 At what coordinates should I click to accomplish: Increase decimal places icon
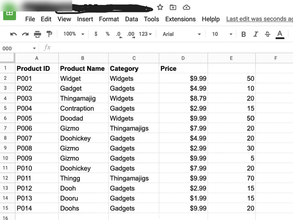point(131,34)
